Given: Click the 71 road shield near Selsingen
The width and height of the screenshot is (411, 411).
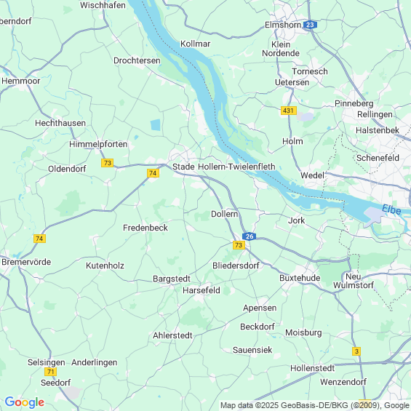Looking at the screenshot, I should tap(51, 372).
